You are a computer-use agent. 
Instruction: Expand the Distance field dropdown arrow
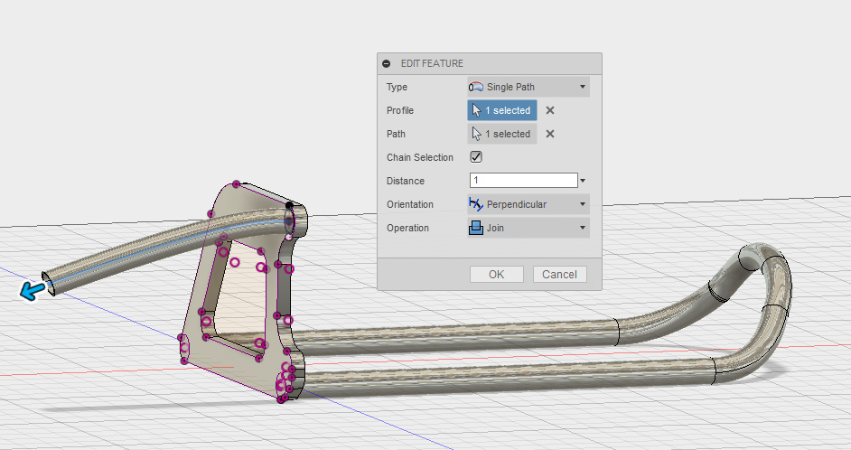584,181
